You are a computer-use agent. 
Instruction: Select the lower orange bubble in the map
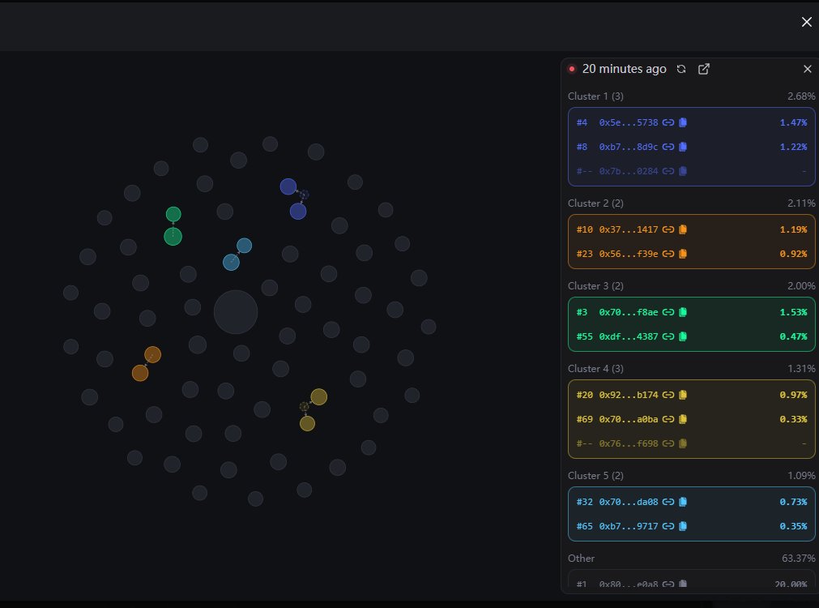coord(140,373)
